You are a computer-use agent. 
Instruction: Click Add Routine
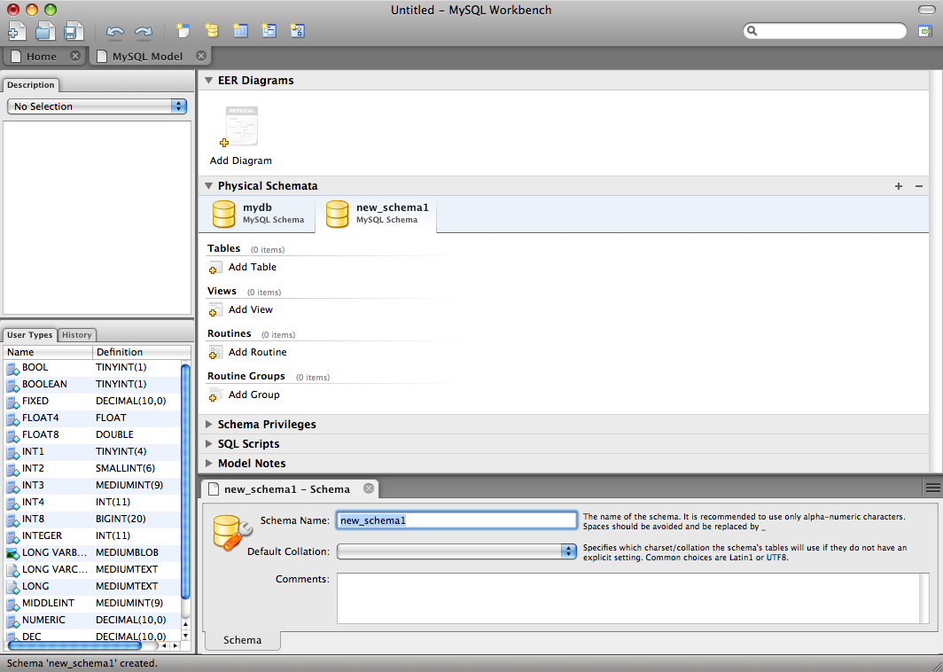click(257, 352)
